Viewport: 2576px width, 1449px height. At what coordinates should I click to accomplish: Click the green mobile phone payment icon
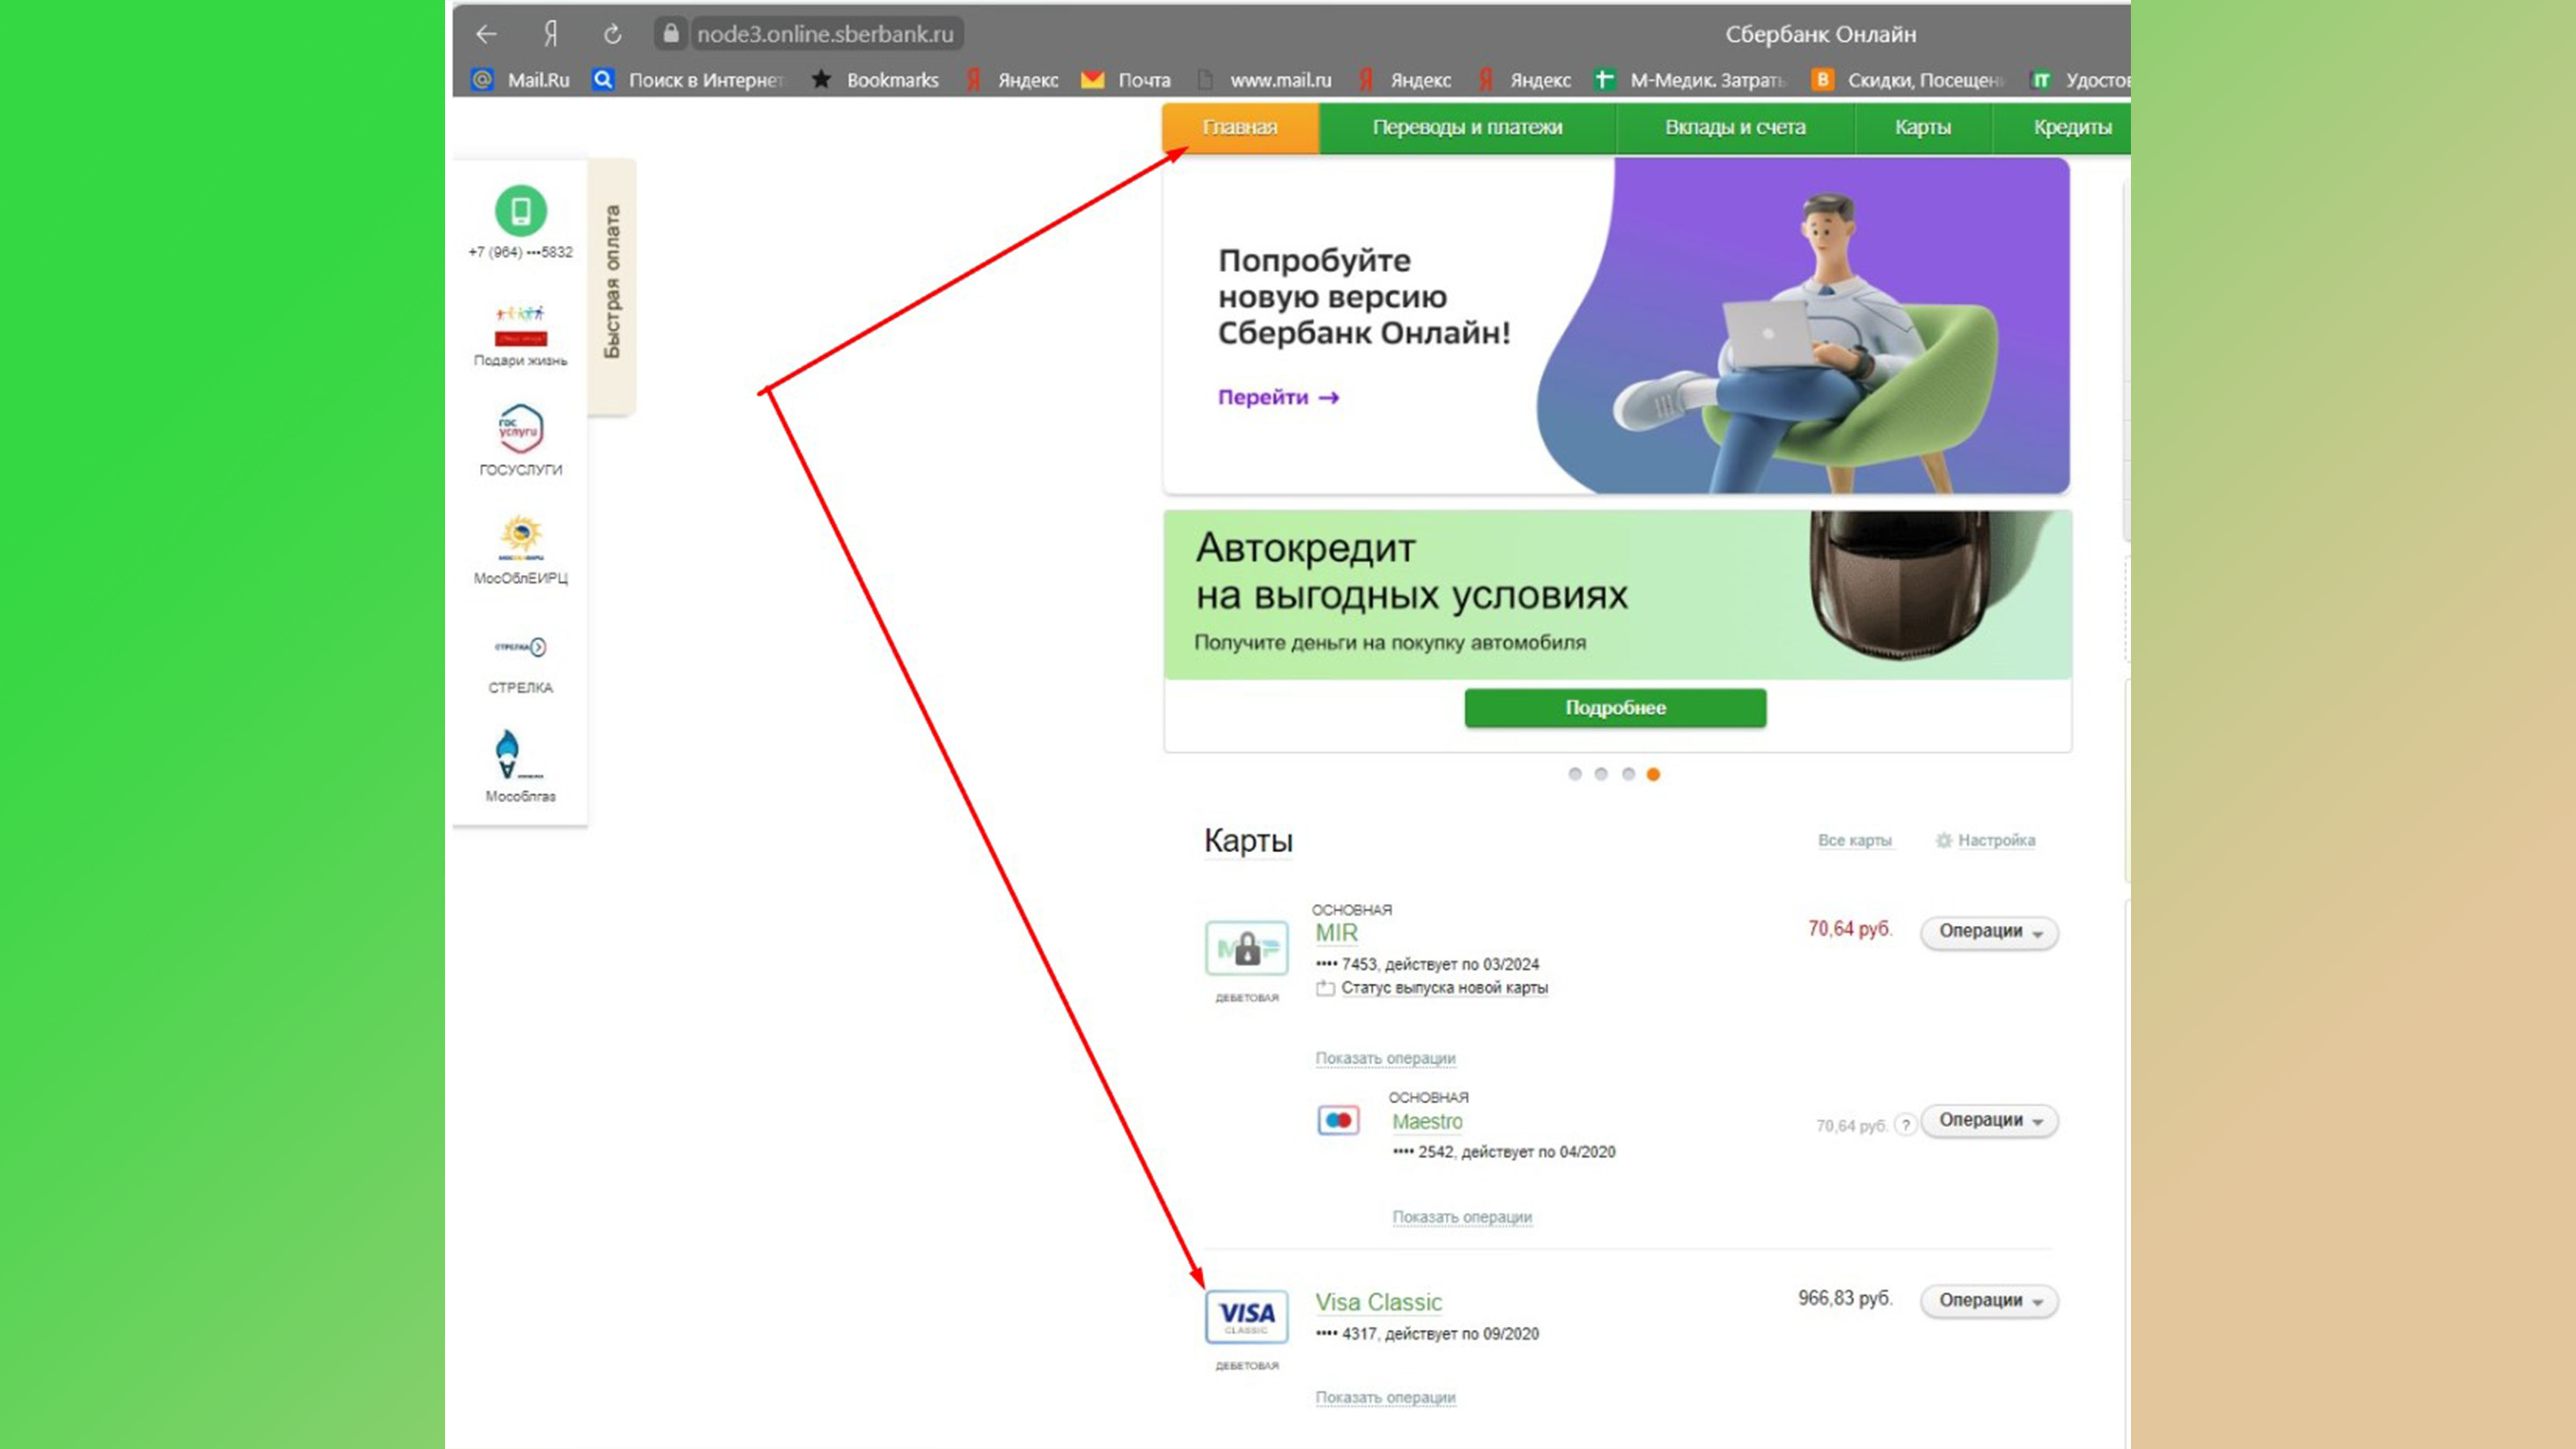coord(521,211)
